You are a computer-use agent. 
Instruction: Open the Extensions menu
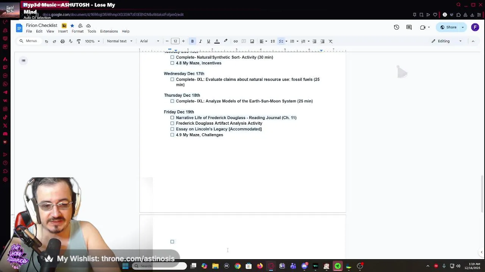coord(109,31)
